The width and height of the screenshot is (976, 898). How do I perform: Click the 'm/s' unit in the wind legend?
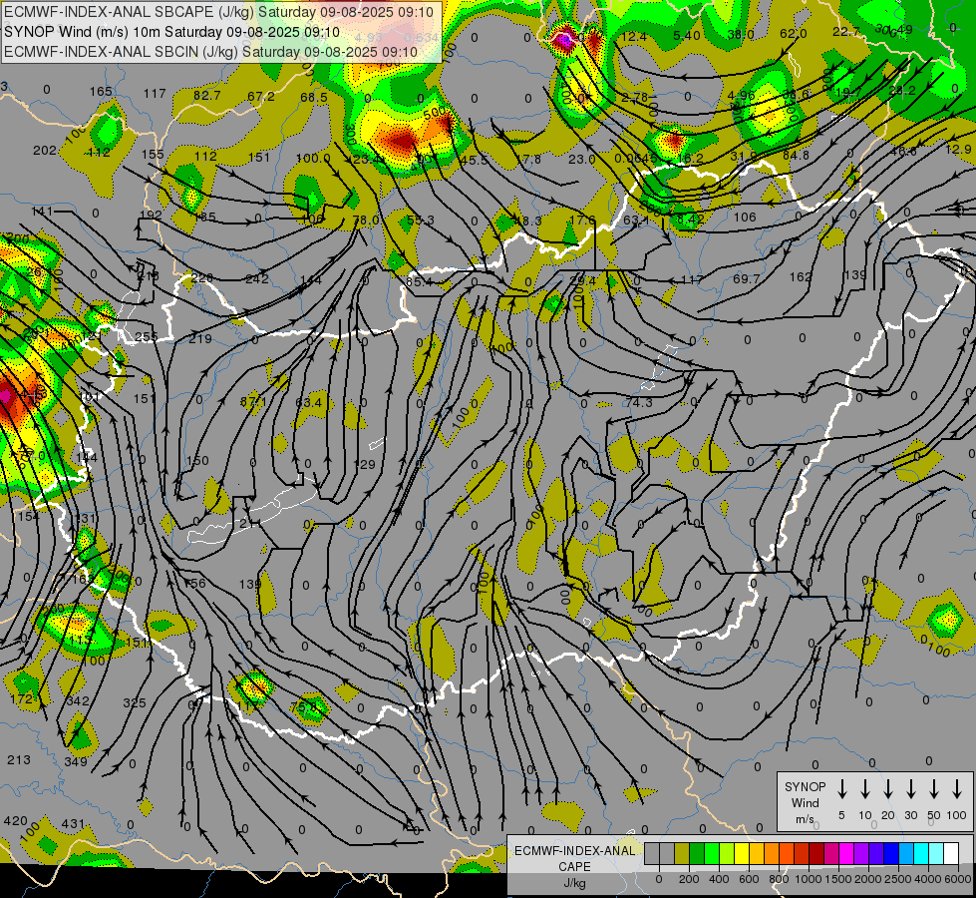pos(805,819)
